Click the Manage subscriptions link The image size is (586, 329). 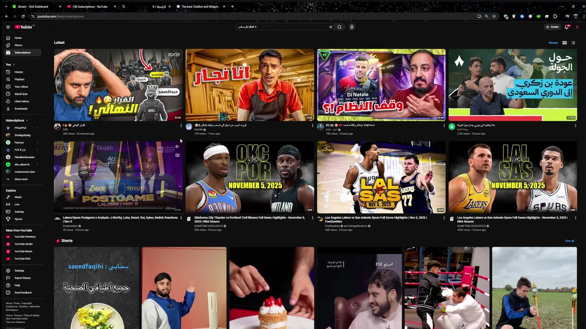click(553, 42)
